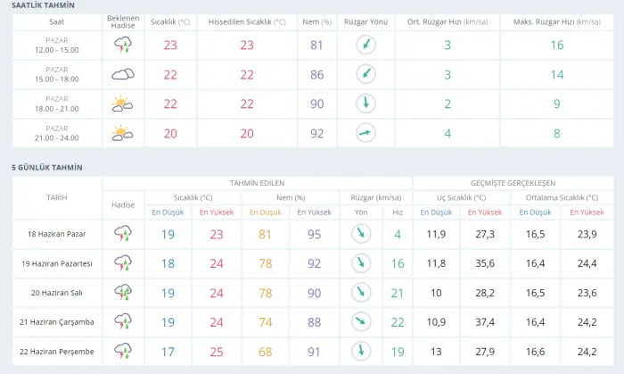Click wind direction arrow for 18.00 - 21.00
The image size is (624, 374).
(x=365, y=104)
